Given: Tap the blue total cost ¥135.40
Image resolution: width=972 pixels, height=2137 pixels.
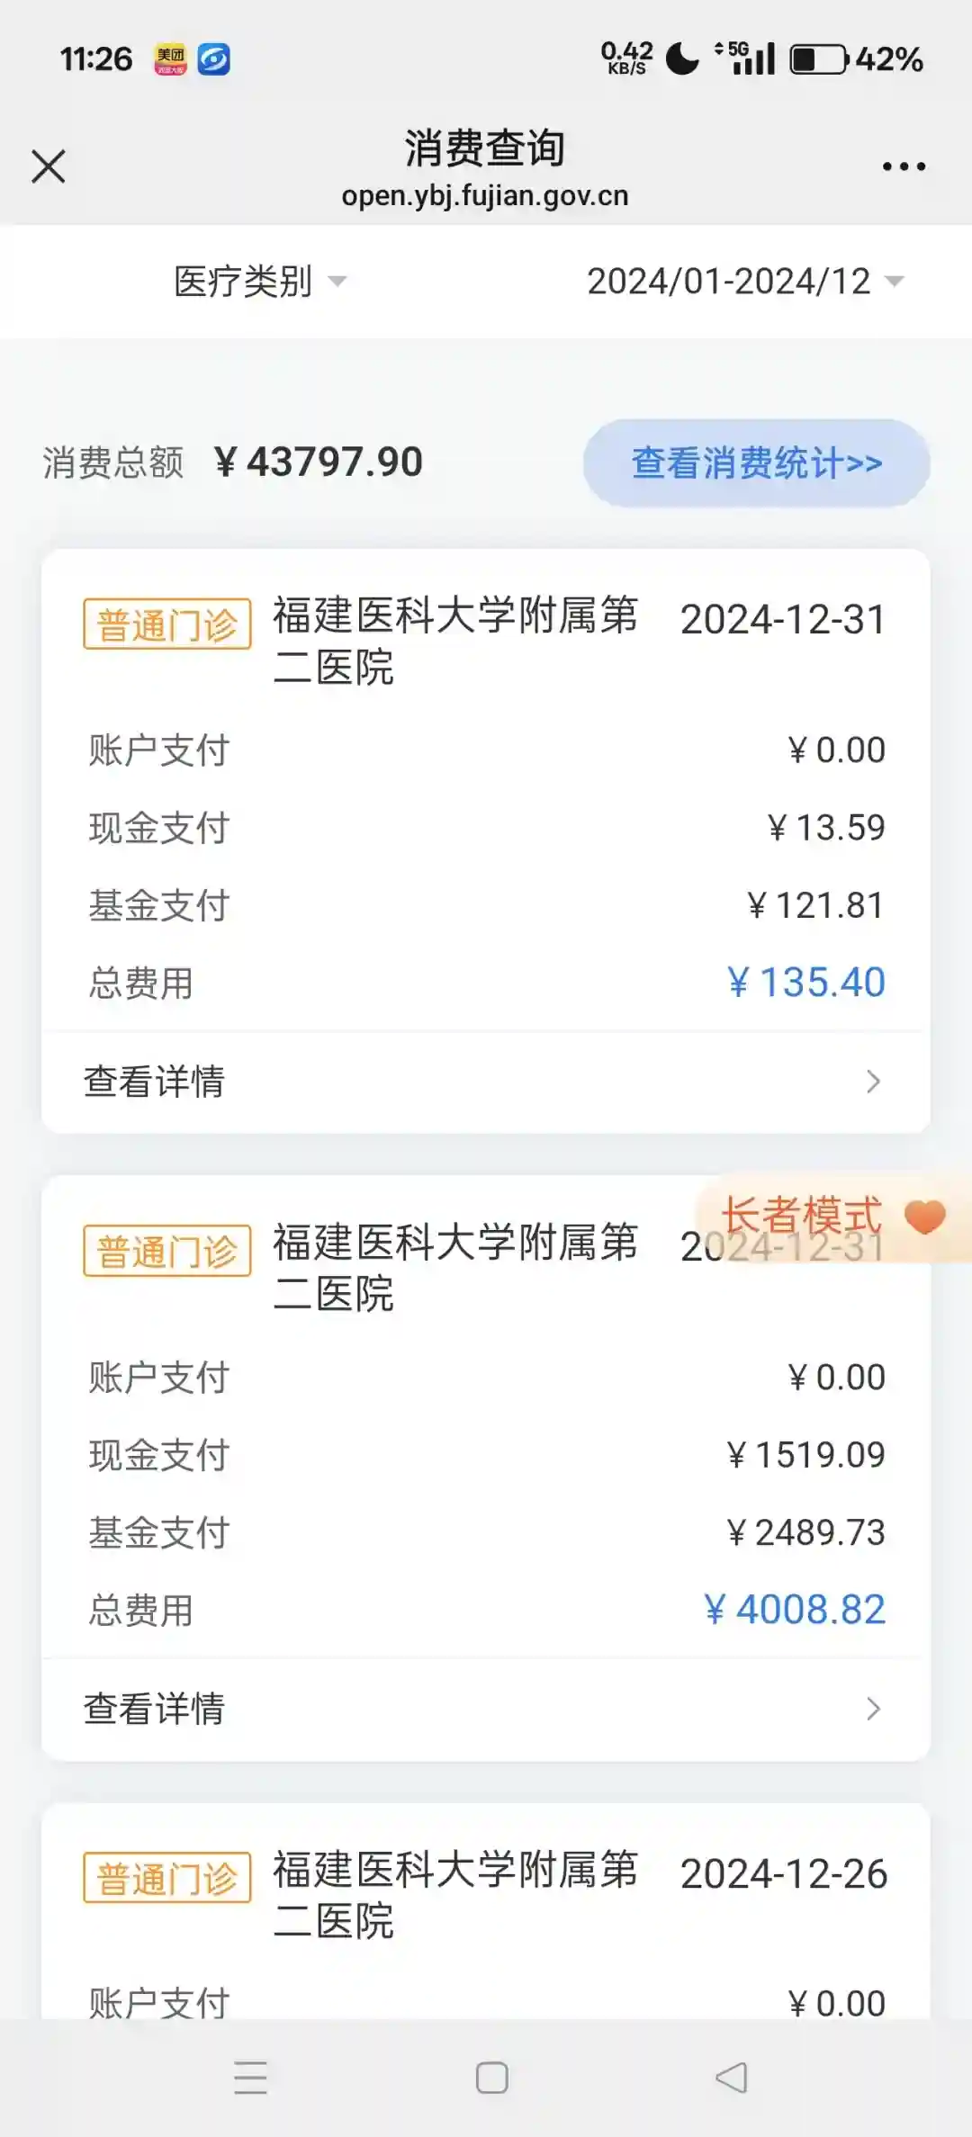Looking at the screenshot, I should pyautogui.click(x=806, y=982).
